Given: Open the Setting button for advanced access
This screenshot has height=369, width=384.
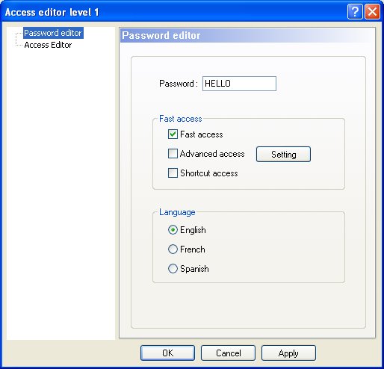Looking at the screenshot, I should click(283, 155).
